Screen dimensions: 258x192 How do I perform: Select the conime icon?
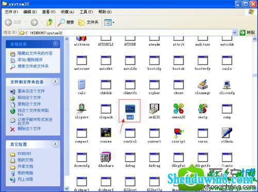click(x=106, y=133)
